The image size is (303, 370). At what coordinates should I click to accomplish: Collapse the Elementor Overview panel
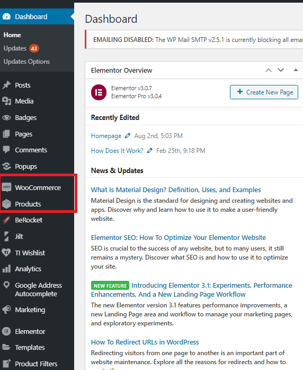point(296,70)
